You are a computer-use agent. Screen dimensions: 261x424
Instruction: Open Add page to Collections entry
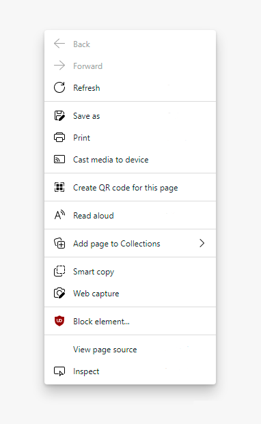tap(130, 243)
